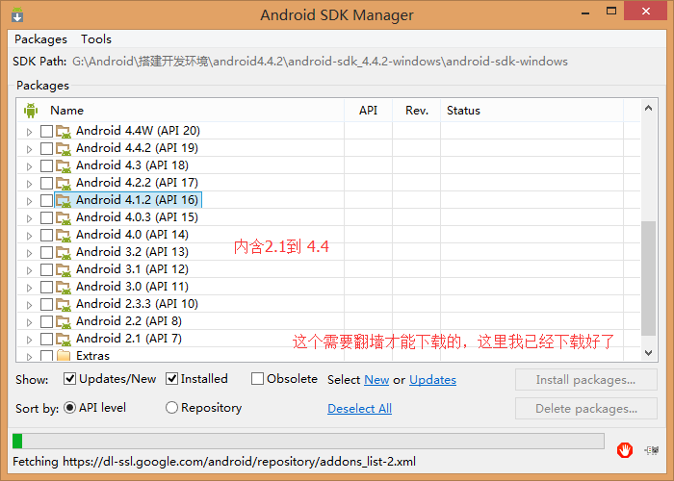This screenshot has width=674, height=481.
Task: Expand the Android 2.1 (API 7) node
Action: [29, 340]
